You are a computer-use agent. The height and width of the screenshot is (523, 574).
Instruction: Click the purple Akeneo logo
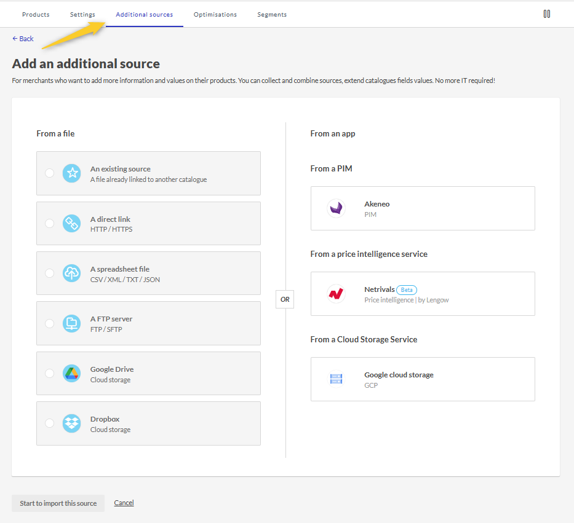pos(336,209)
